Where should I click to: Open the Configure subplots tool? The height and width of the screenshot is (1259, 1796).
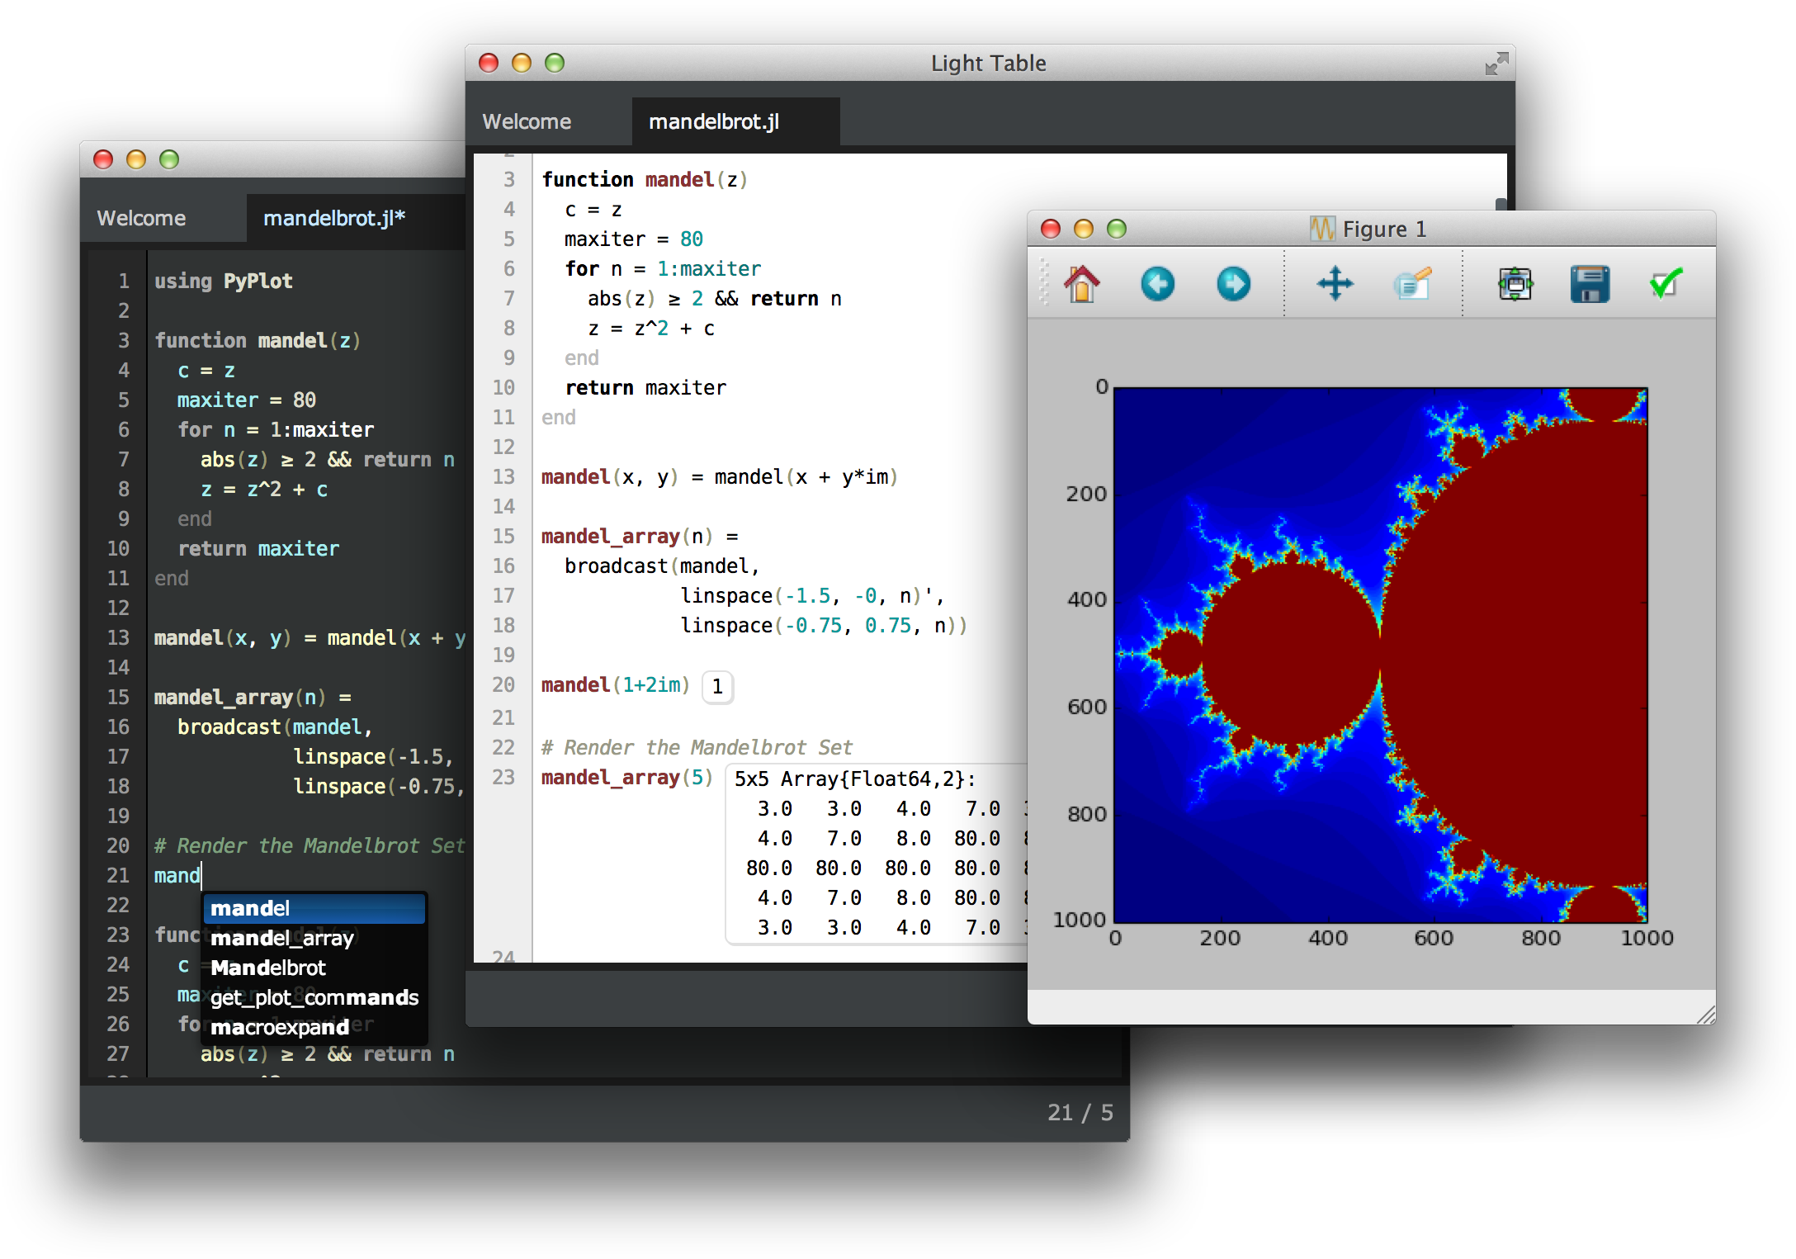click(1515, 284)
